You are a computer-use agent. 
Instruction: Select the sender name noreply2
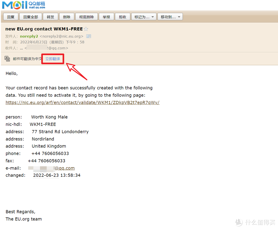29,36
